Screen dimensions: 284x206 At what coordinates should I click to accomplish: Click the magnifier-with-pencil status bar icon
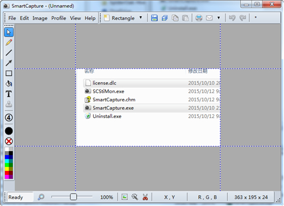click(135, 197)
